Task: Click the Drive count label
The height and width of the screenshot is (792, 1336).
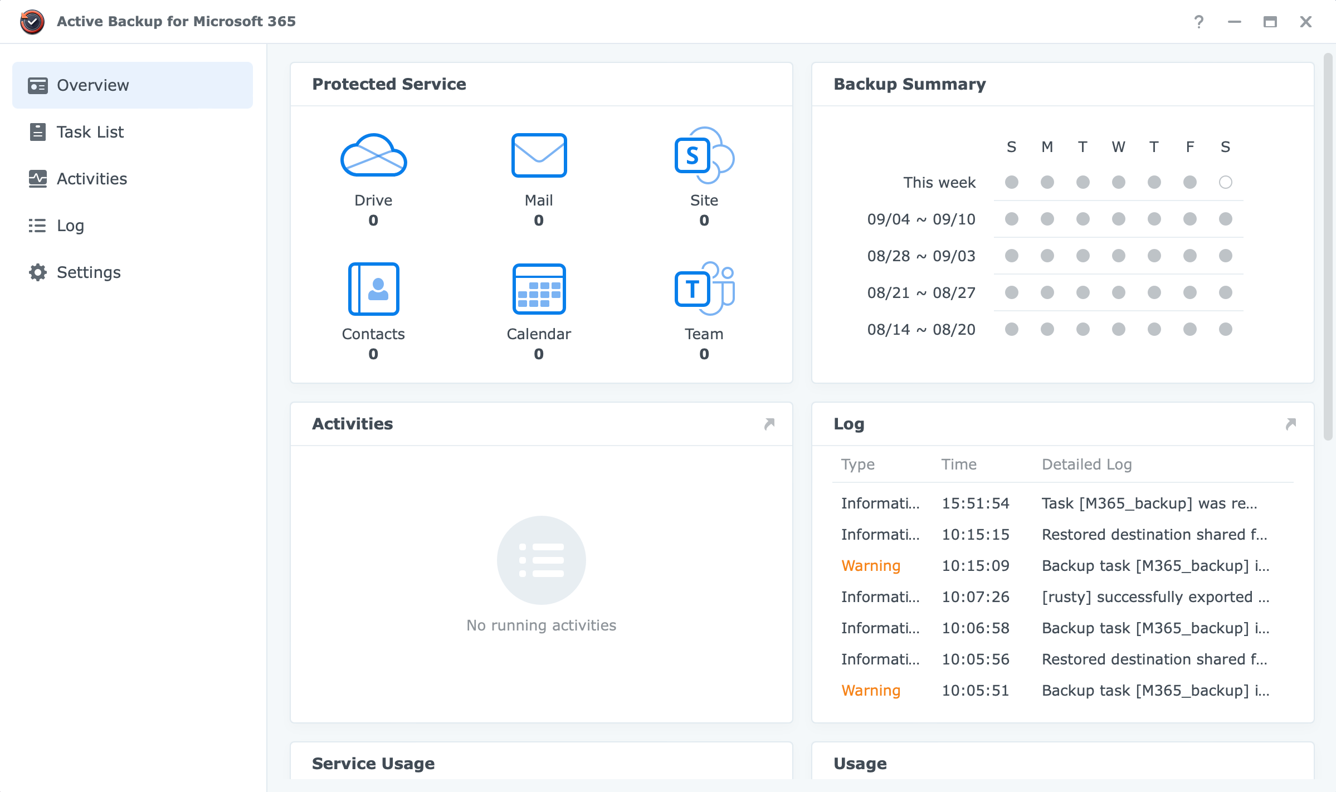Action: (373, 221)
